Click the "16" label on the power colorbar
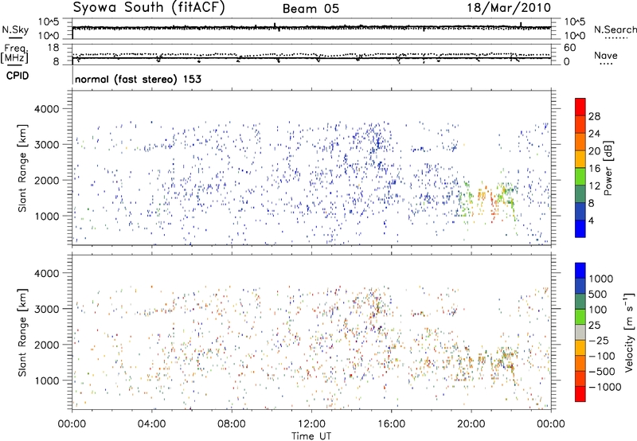Image resolution: width=637 pixels, height=441 pixels. point(594,169)
